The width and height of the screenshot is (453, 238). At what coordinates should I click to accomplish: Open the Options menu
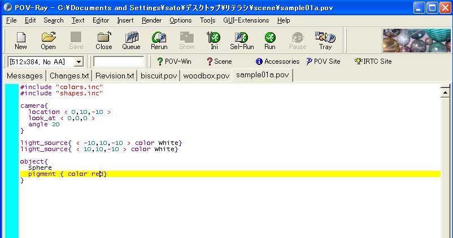(181, 20)
